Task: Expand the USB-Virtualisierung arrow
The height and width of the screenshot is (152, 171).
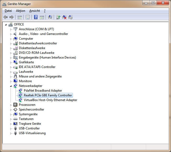Action: (x=11, y=133)
